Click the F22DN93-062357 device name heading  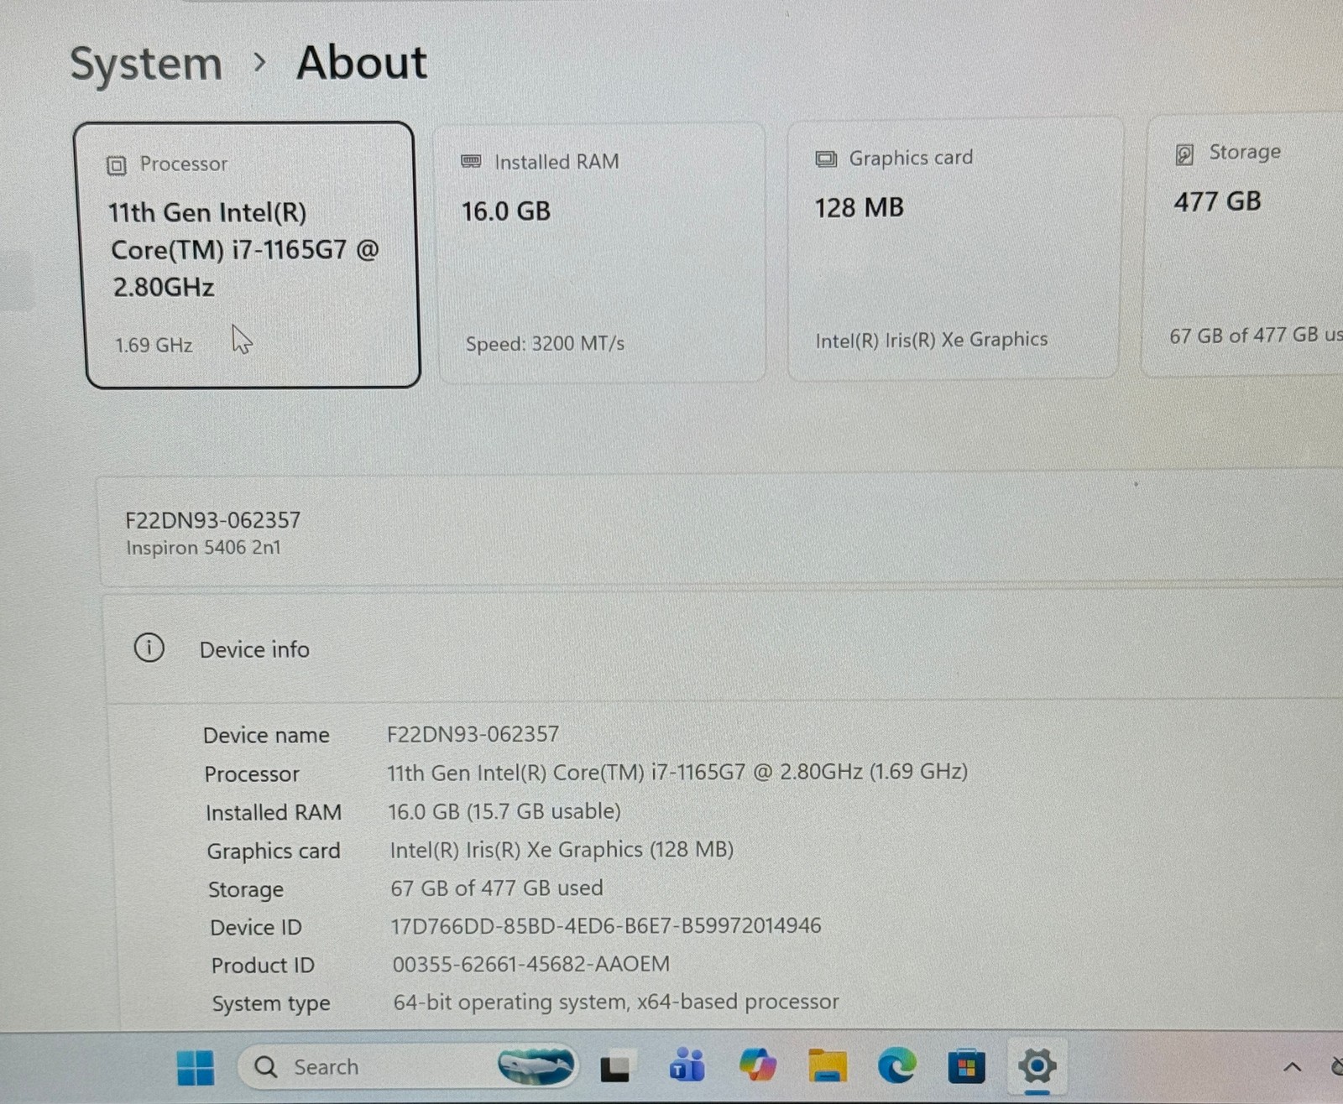point(213,520)
